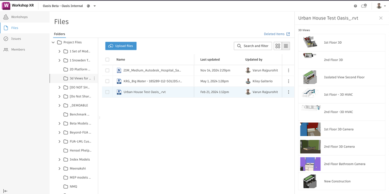The image size is (389, 194).
Task: Click the globe icon next to project name
Action: [88, 6]
